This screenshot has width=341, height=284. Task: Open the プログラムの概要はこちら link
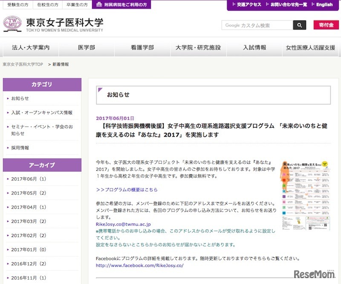126,190
